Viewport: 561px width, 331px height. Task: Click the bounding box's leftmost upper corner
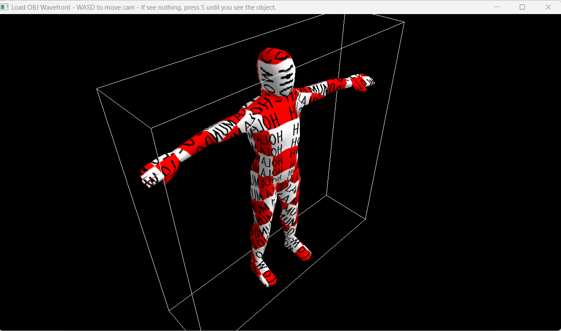(97, 89)
